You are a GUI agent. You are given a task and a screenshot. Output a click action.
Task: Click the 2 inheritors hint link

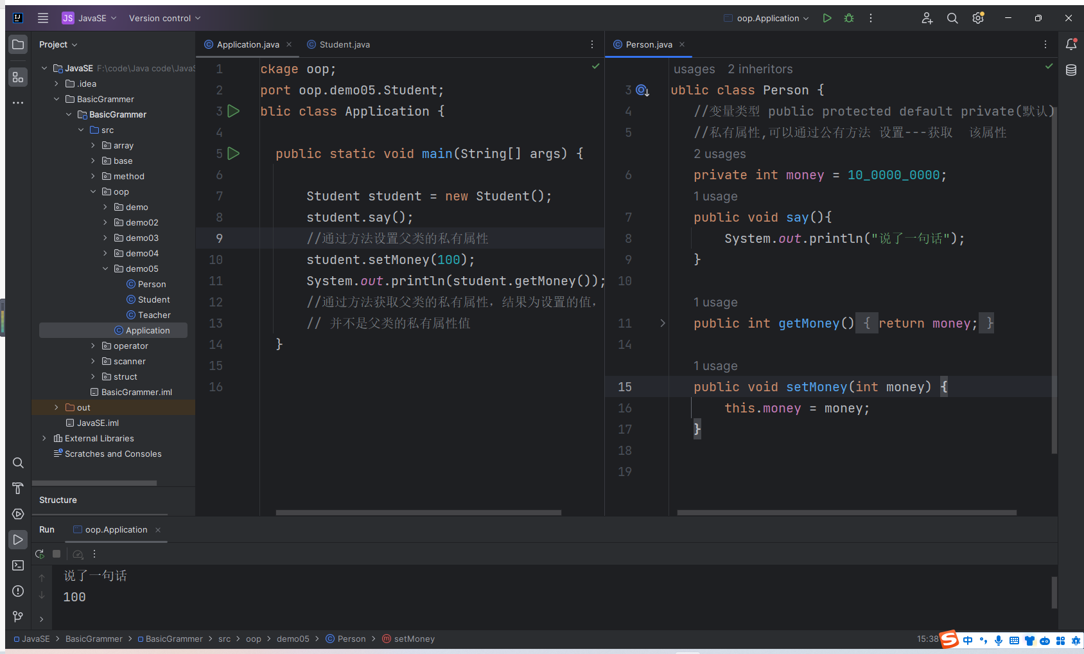click(760, 69)
